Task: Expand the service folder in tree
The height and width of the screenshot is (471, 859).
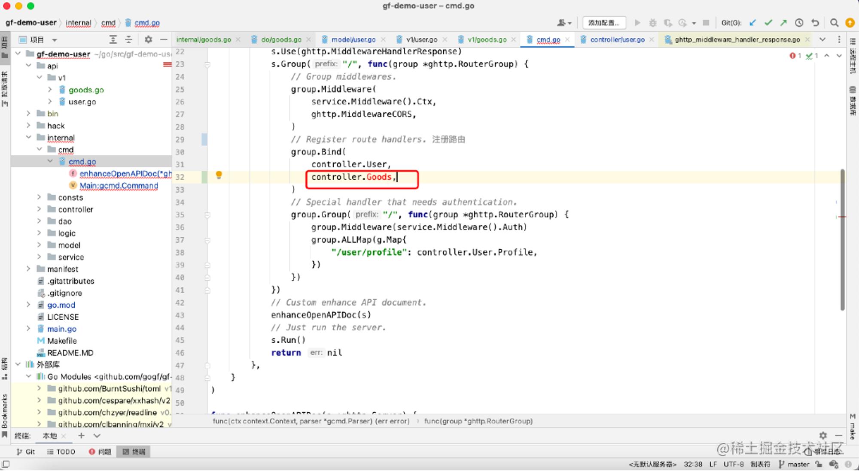Action: click(40, 257)
